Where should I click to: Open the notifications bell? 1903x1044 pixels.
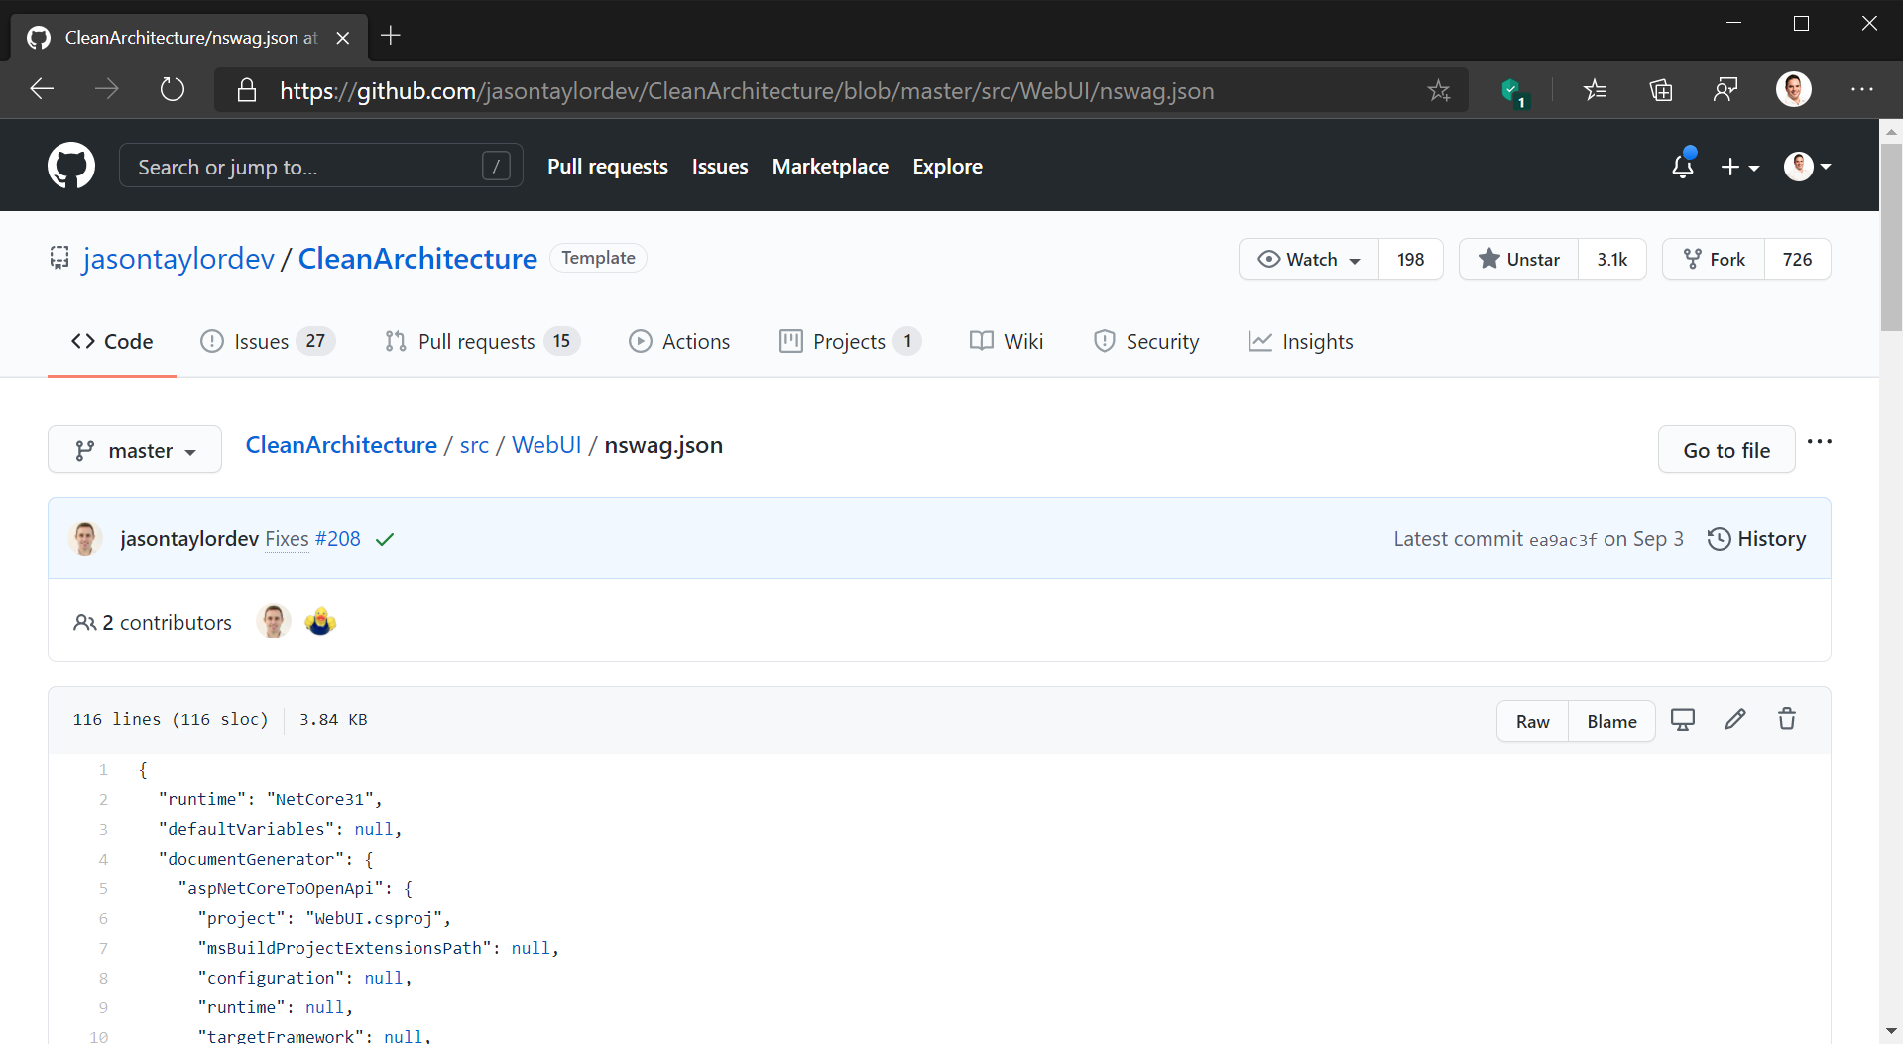coord(1682,166)
